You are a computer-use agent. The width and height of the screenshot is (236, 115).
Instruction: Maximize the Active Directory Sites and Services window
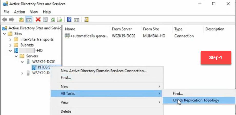[214, 4]
